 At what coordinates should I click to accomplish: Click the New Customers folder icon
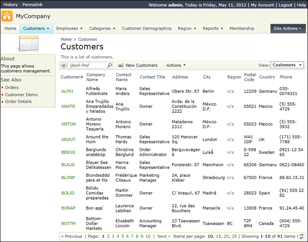121,65
